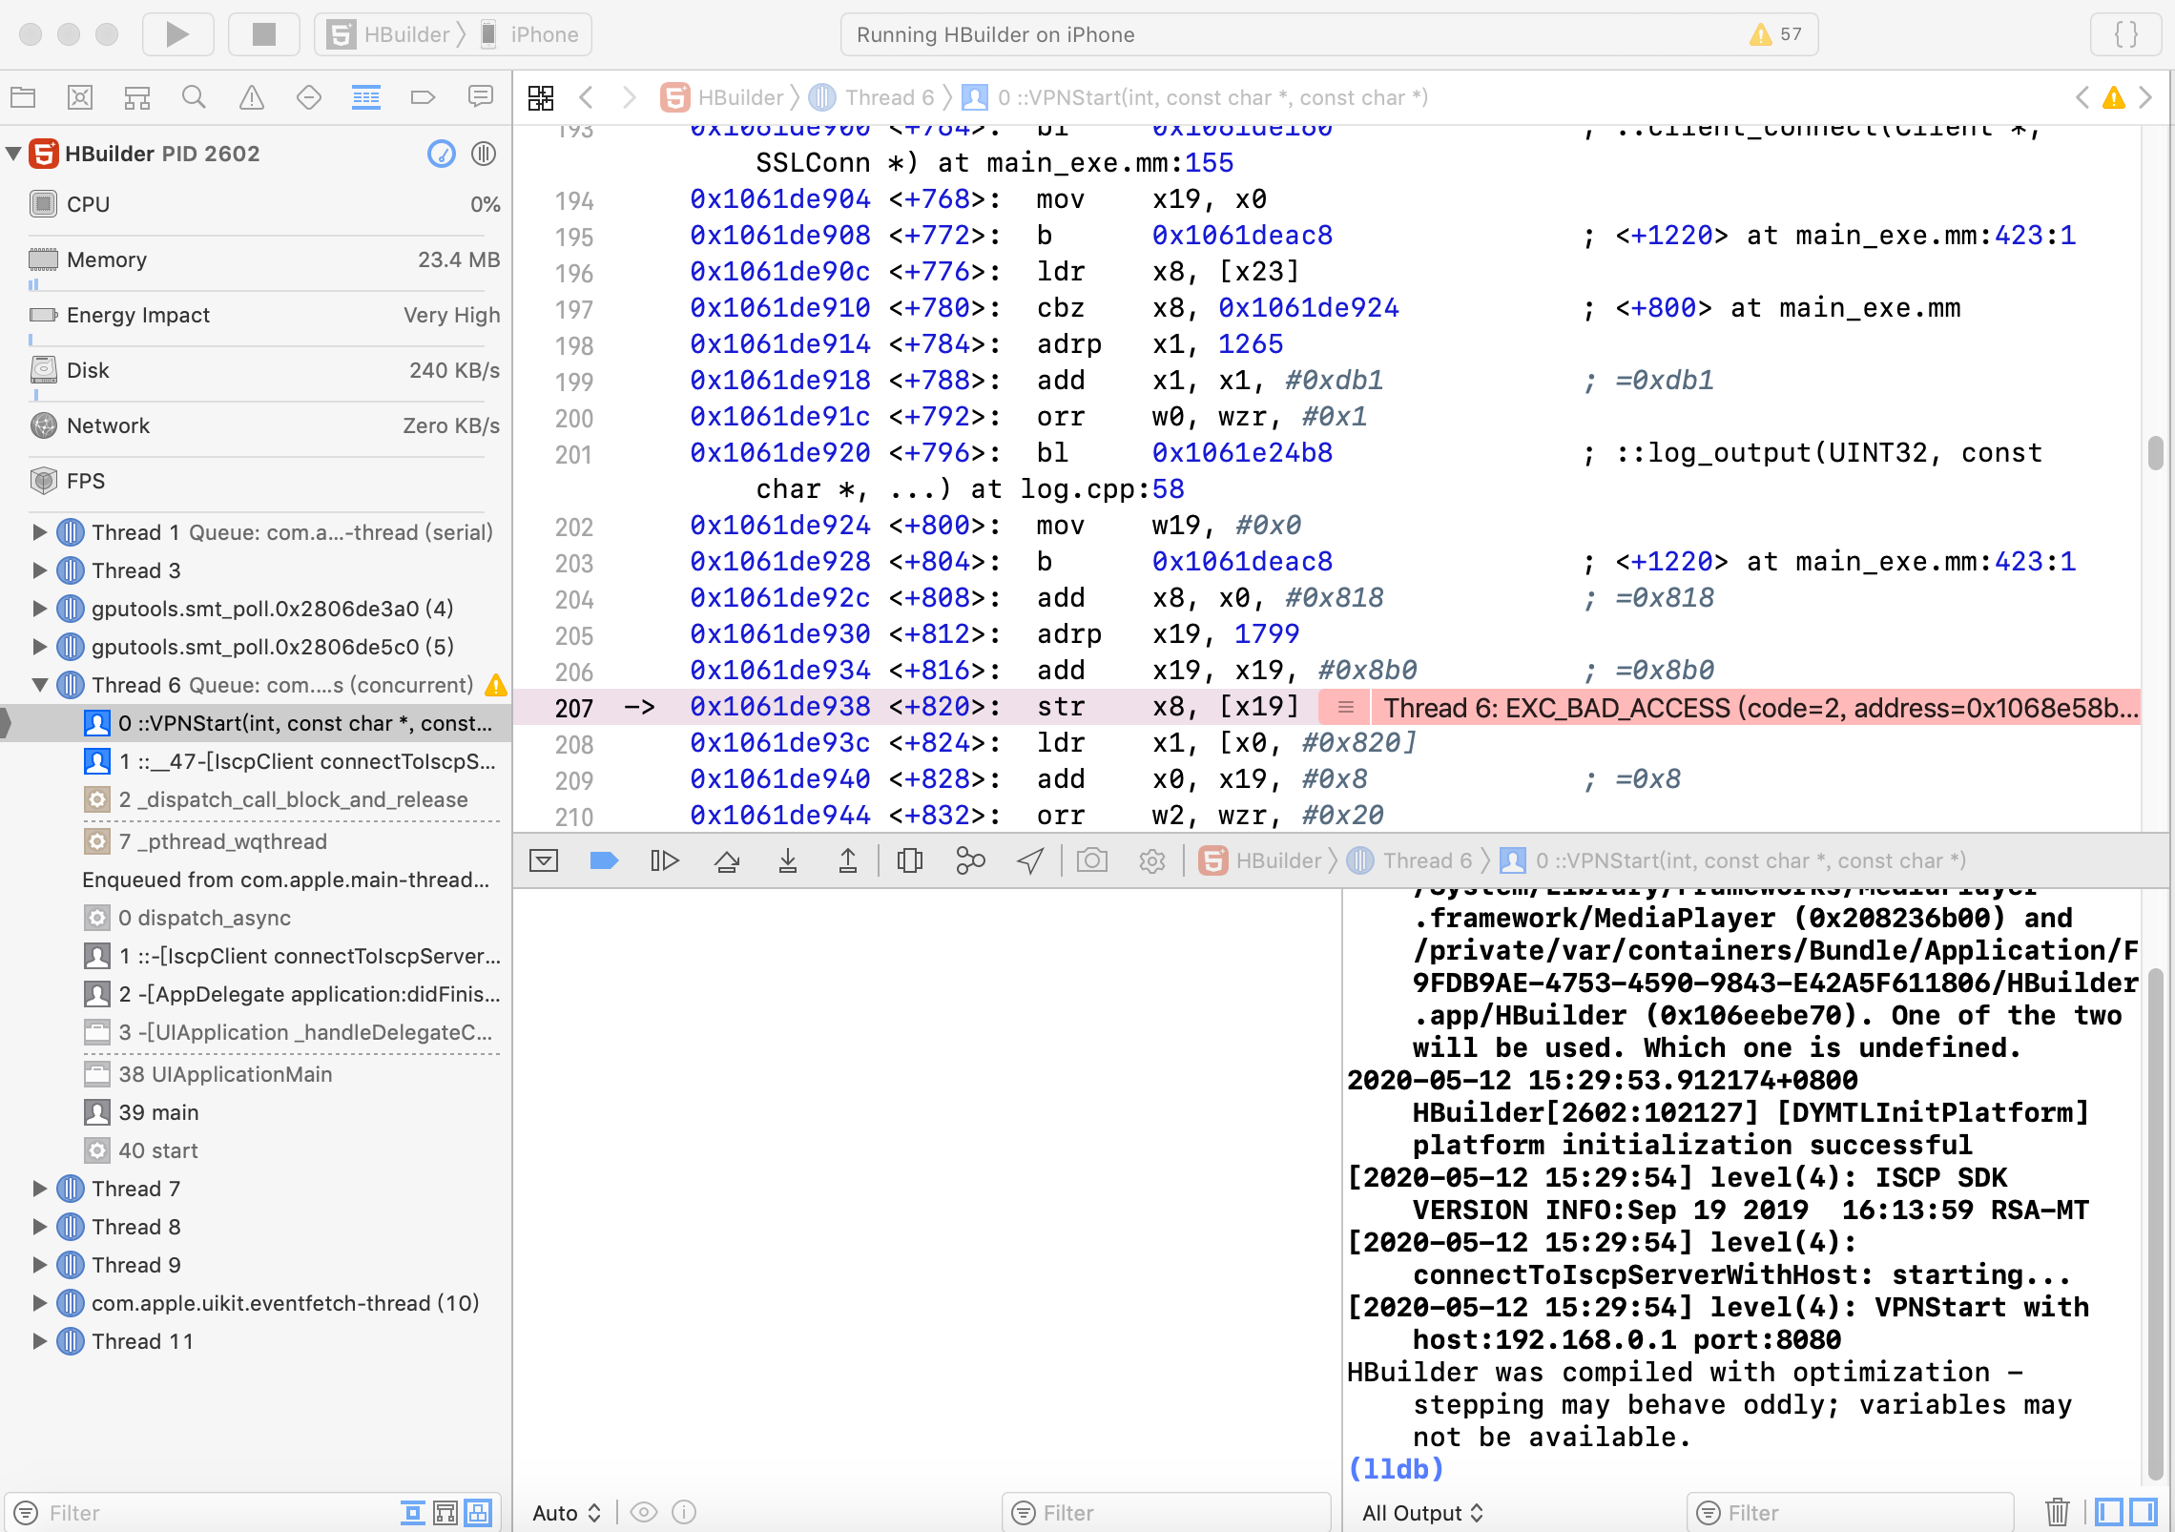Hide the debug area
The width and height of the screenshot is (2175, 1532).
point(544,860)
